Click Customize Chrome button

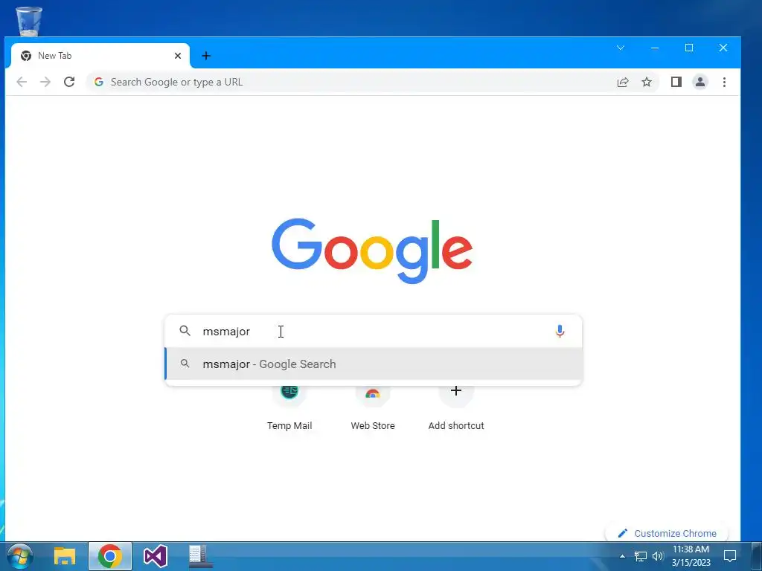(x=667, y=533)
